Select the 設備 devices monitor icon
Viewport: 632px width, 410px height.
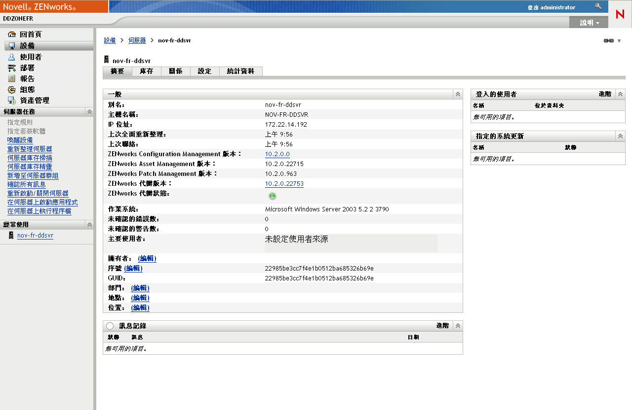click(x=12, y=46)
